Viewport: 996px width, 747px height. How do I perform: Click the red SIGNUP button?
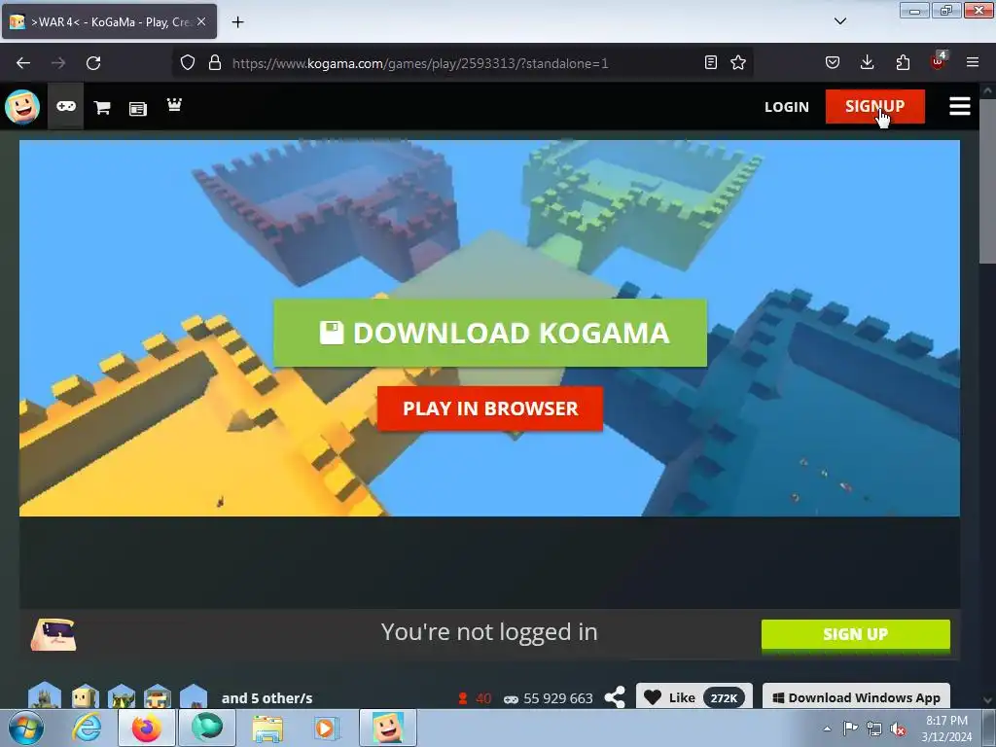click(x=874, y=106)
